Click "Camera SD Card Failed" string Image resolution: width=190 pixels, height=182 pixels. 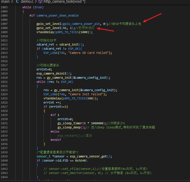pos(88,53)
